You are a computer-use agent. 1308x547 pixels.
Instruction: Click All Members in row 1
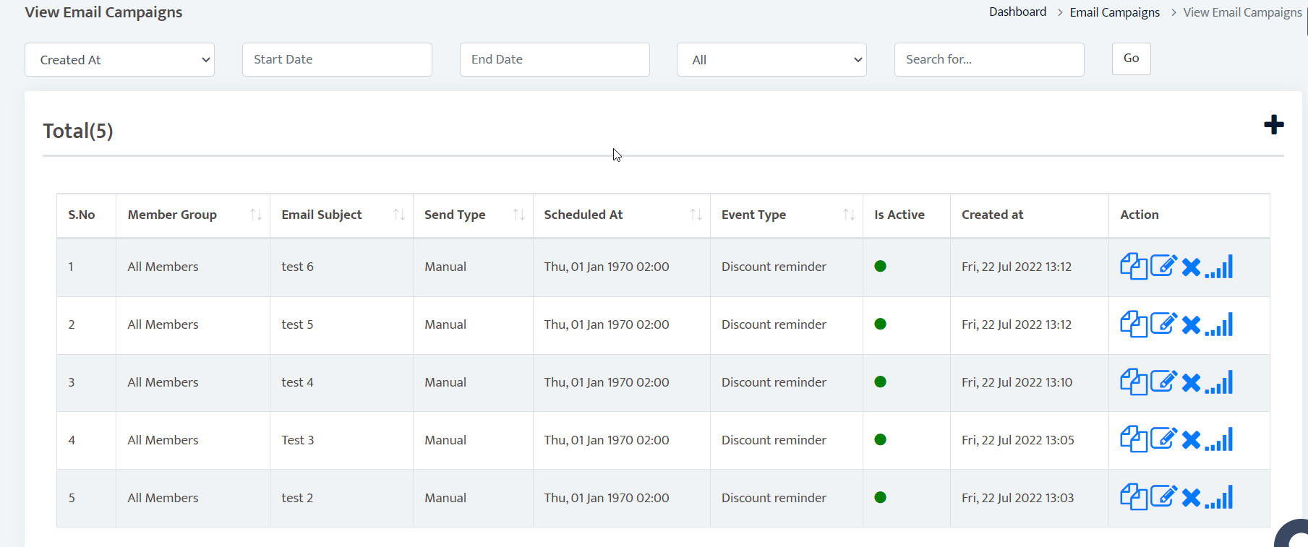(163, 267)
